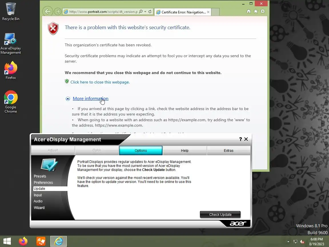Viewport: 329px width, 247px height.
Task: Go to Internet Explorer home page icon
Action: point(249,11)
